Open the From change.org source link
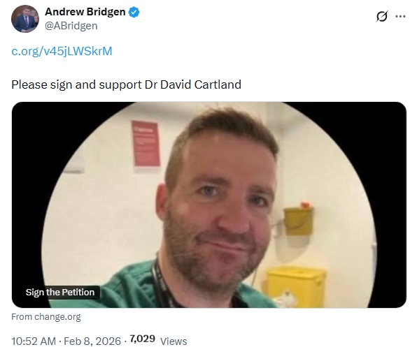Image resolution: width=417 pixels, height=354 pixels. pos(46,316)
